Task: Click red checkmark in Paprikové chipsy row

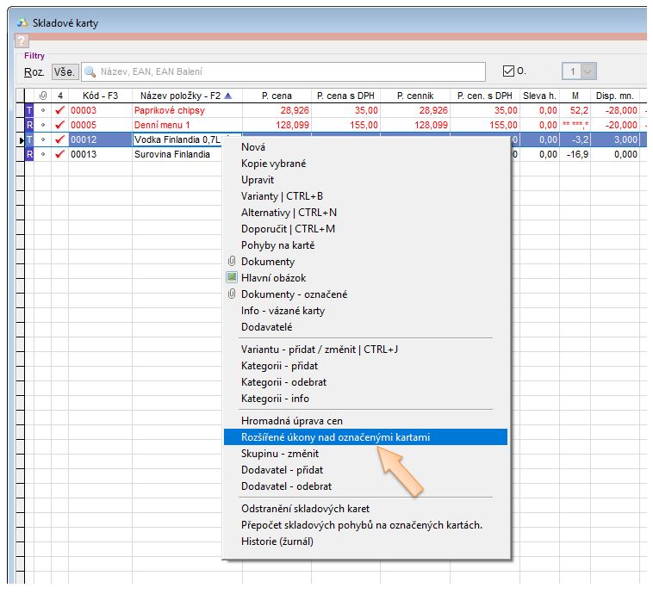Action: [x=59, y=111]
